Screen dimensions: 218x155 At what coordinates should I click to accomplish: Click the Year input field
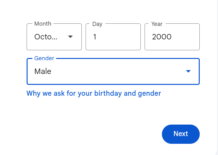[x=172, y=37]
